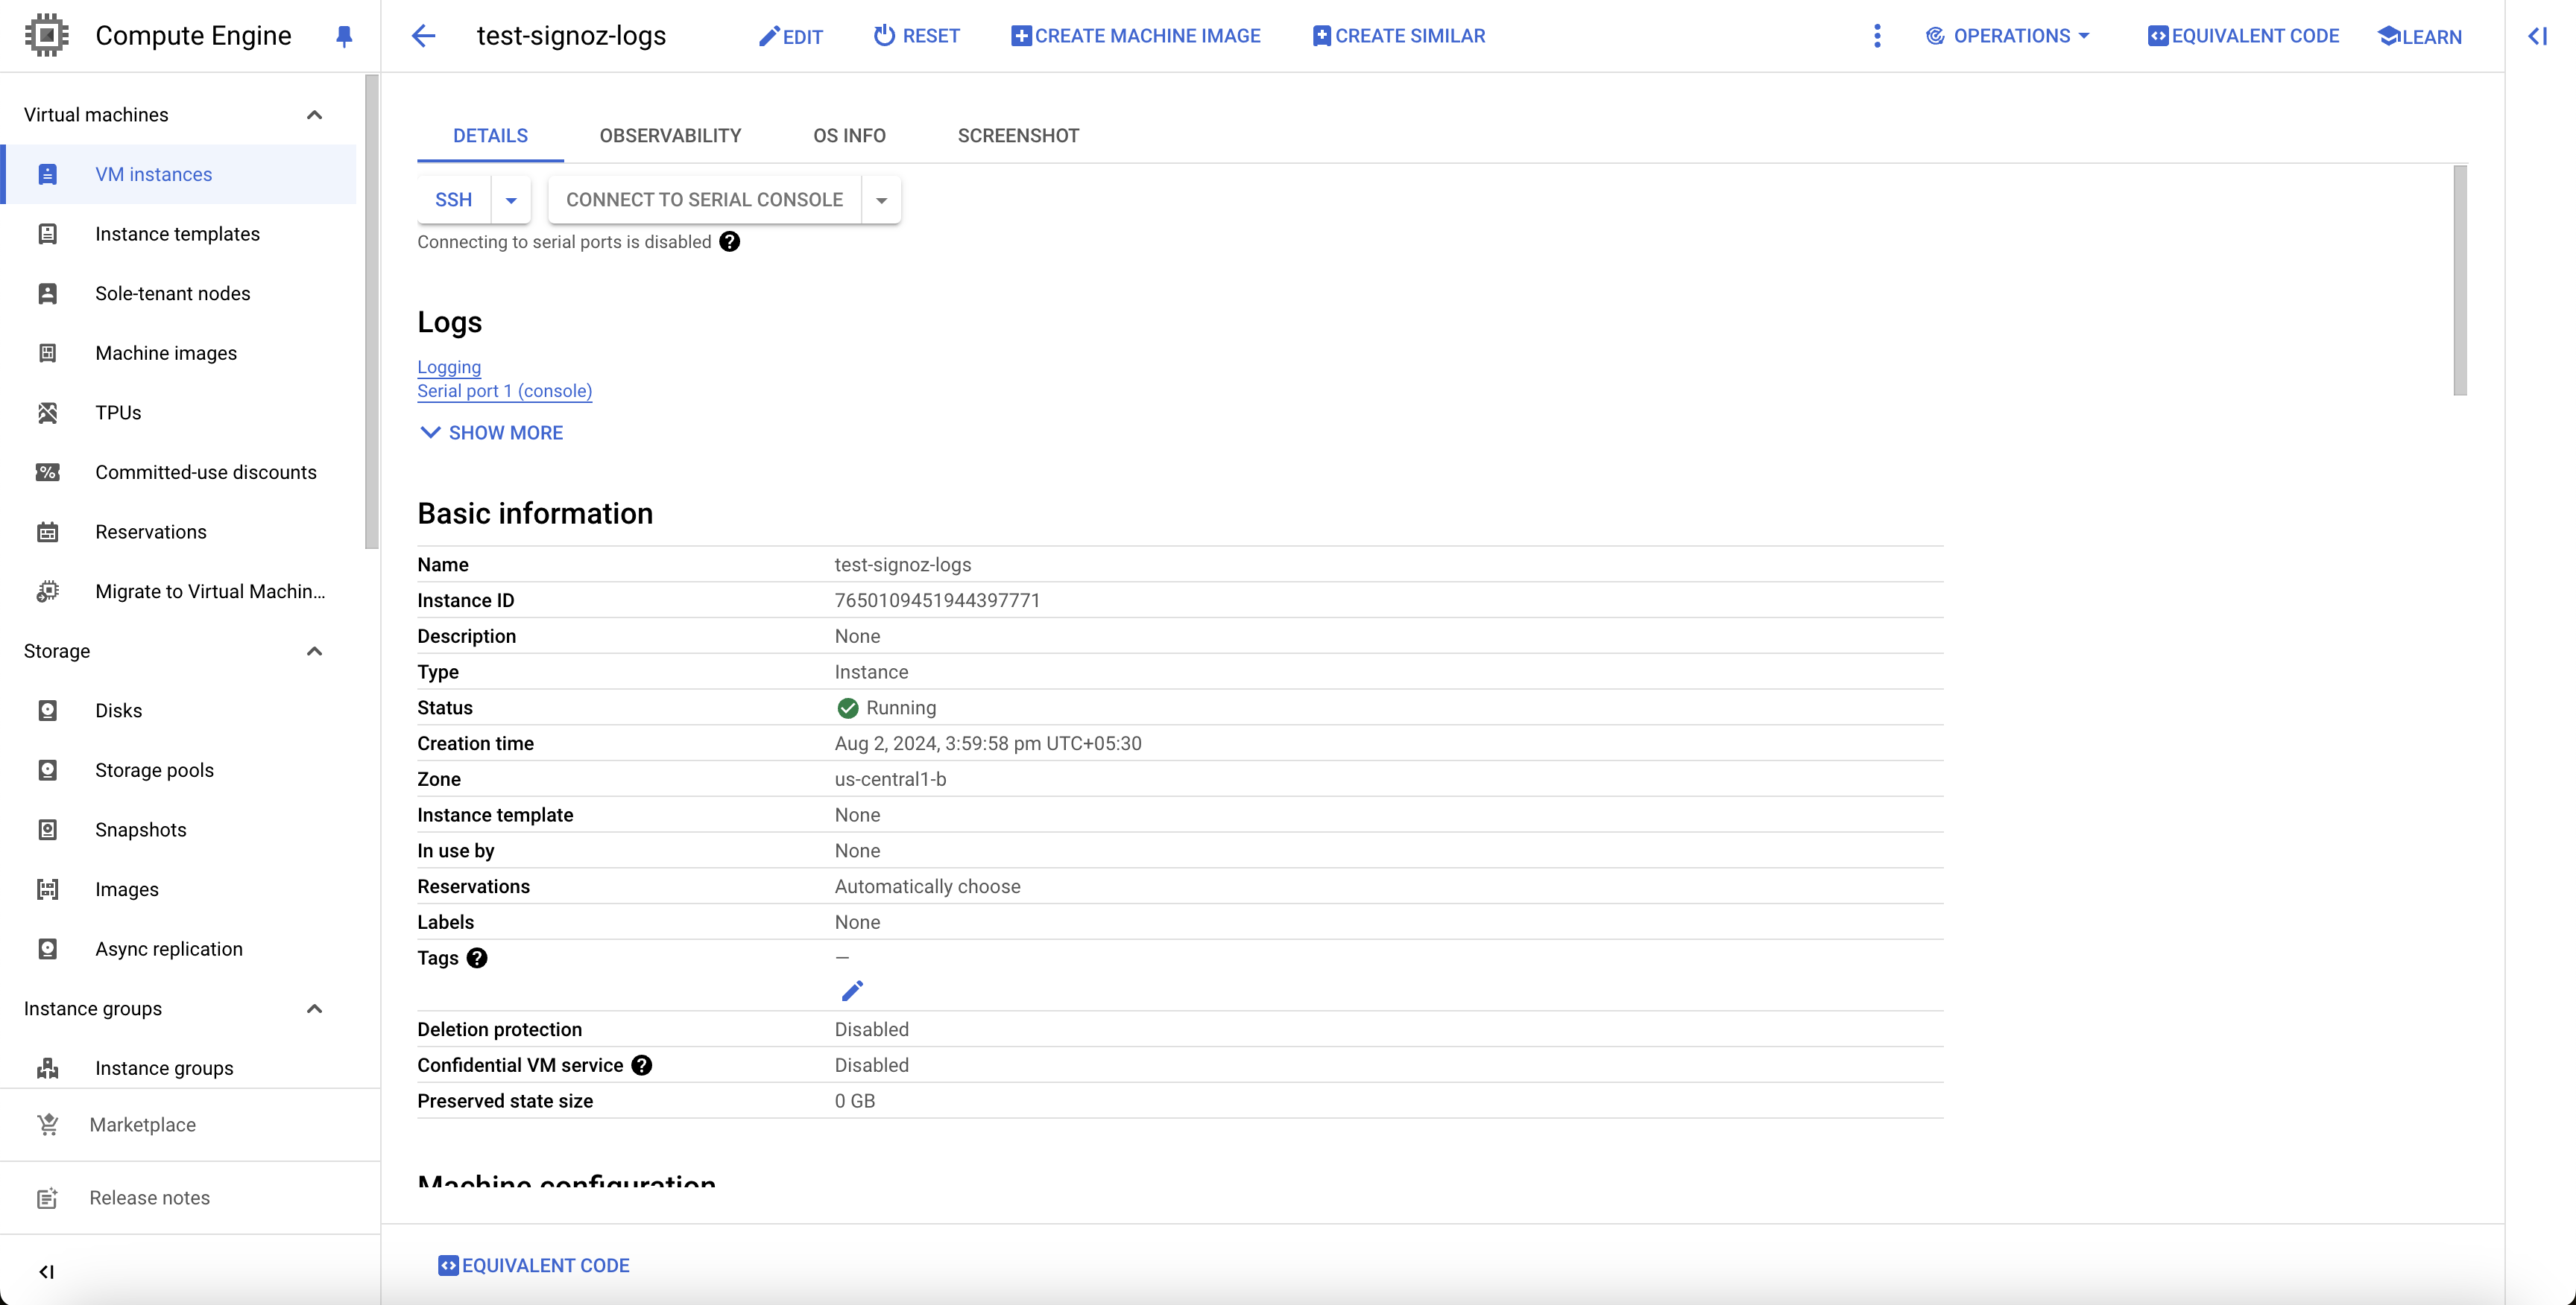The height and width of the screenshot is (1305, 2576).
Task: Open the Marketplace cart icon
Action: (x=47, y=1124)
